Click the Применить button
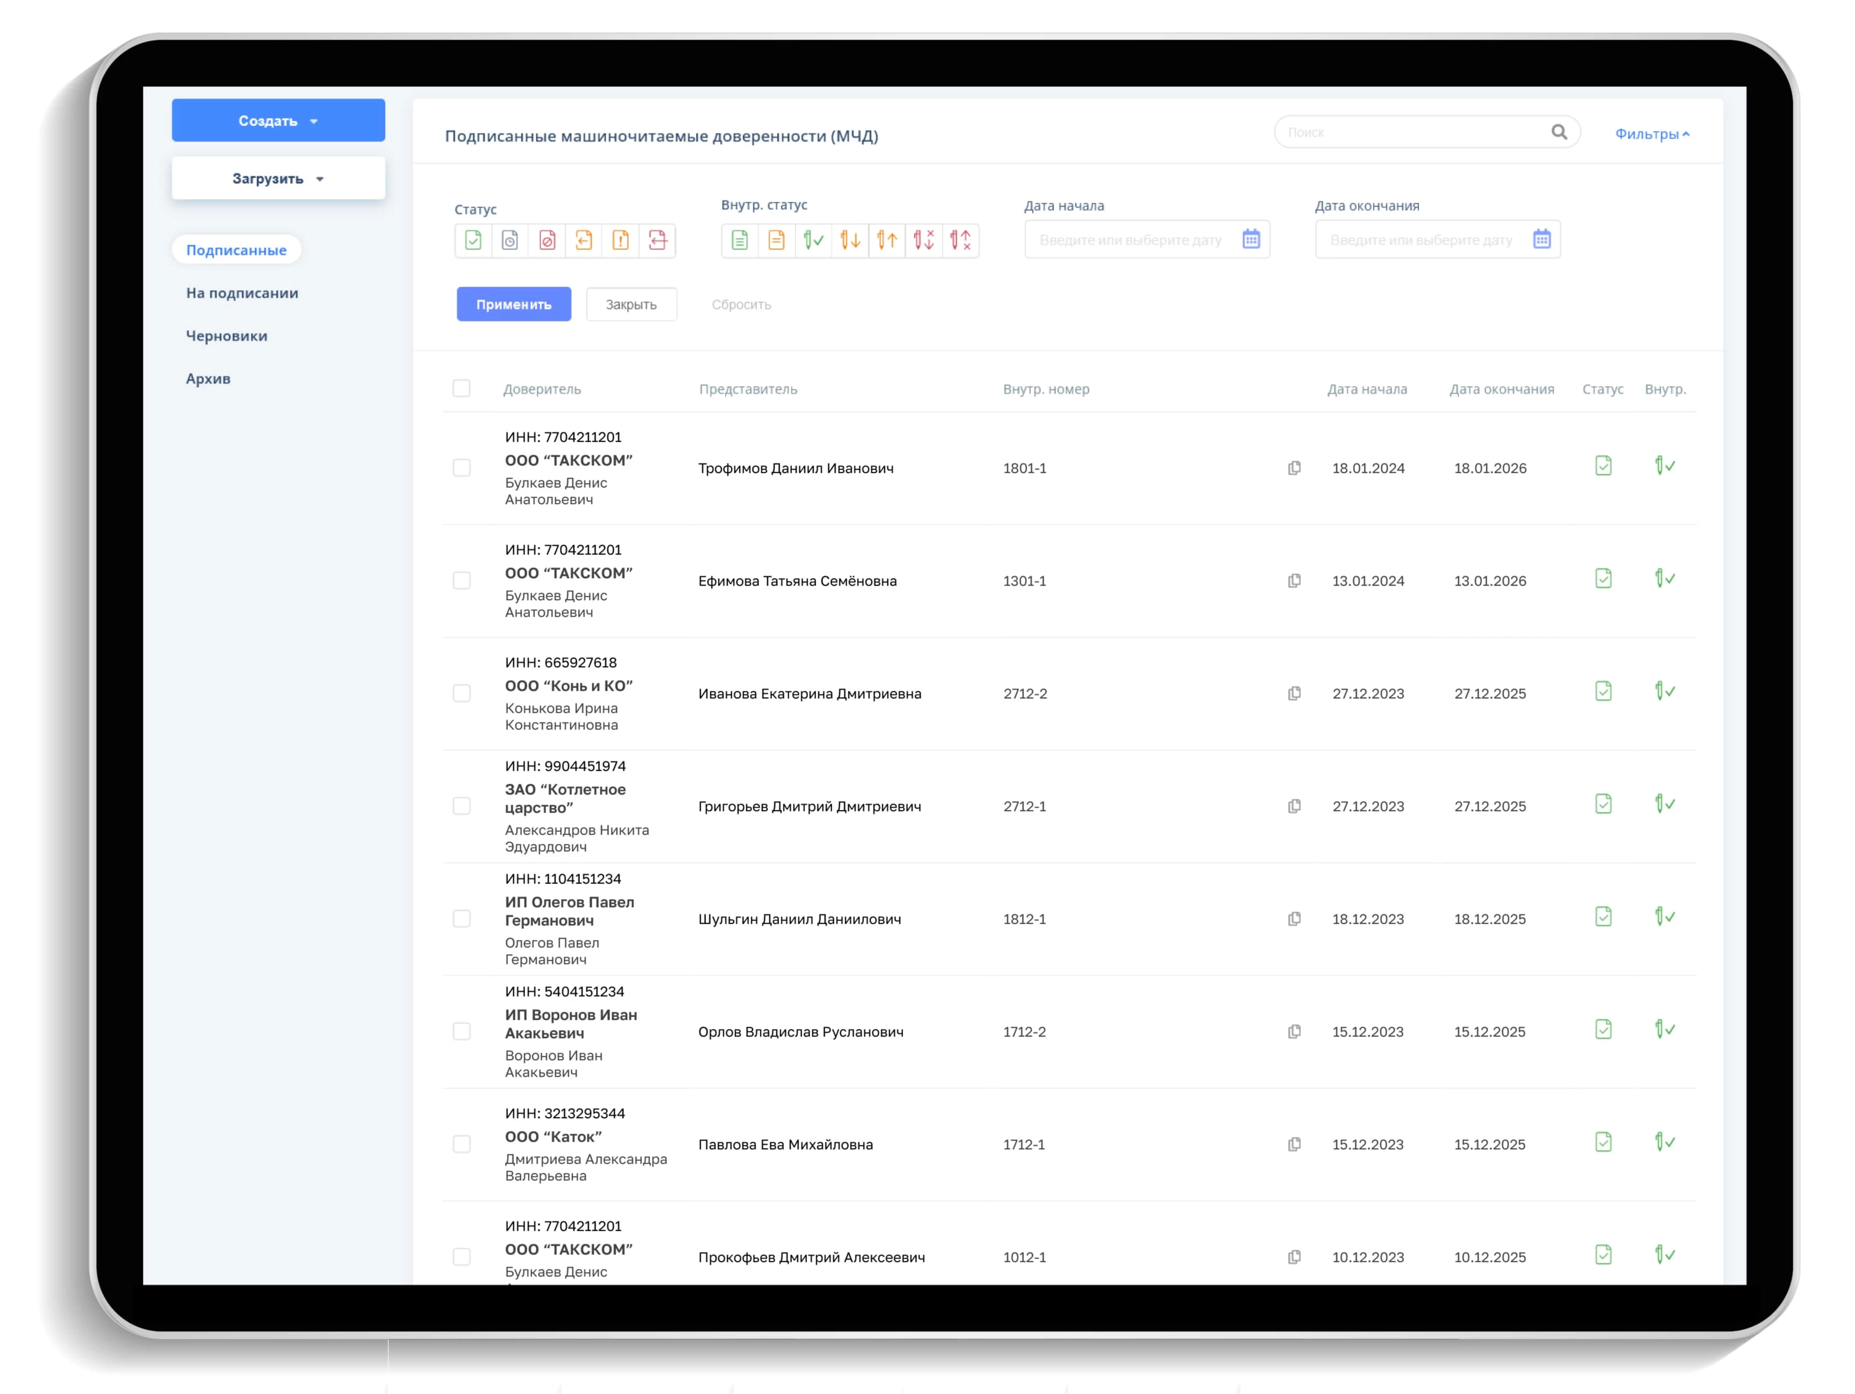Viewport: 1855px width, 1394px height. tap(514, 304)
